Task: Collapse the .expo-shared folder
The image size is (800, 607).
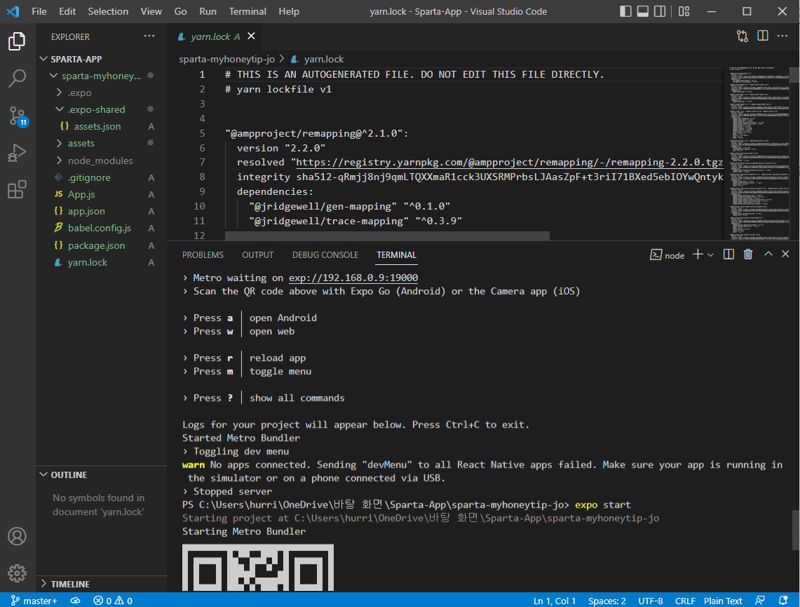Action: [102, 109]
